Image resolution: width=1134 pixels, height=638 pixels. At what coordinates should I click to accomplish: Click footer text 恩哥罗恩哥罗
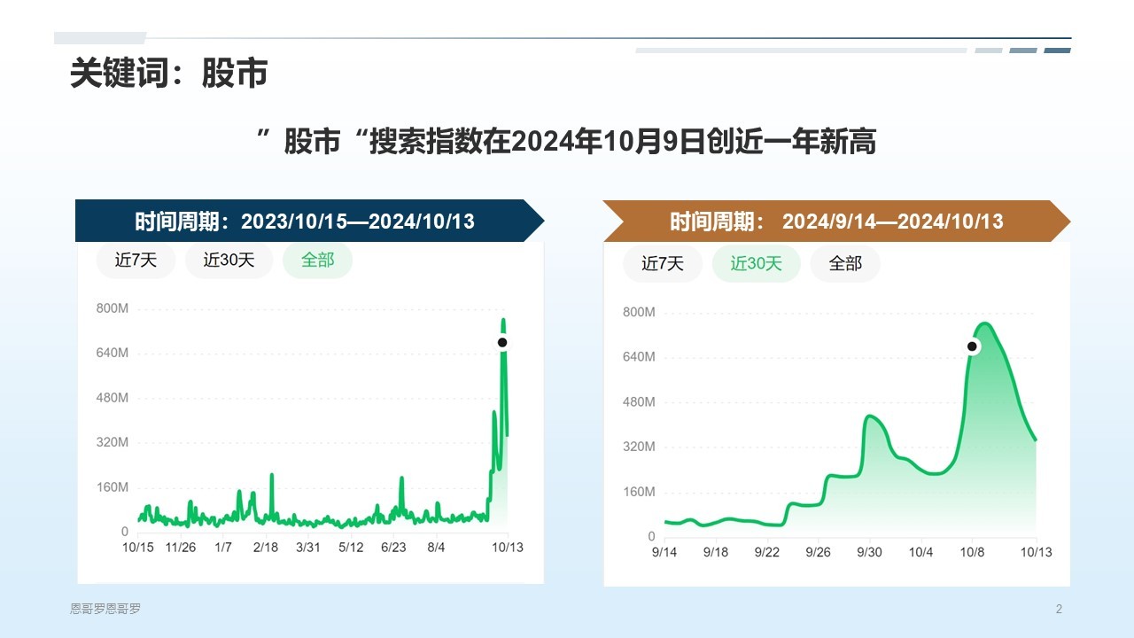click(x=105, y=609)
